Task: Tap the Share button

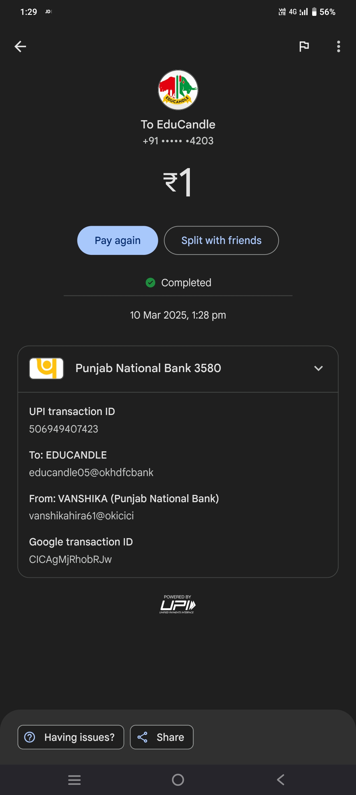Action: (162, 737)
